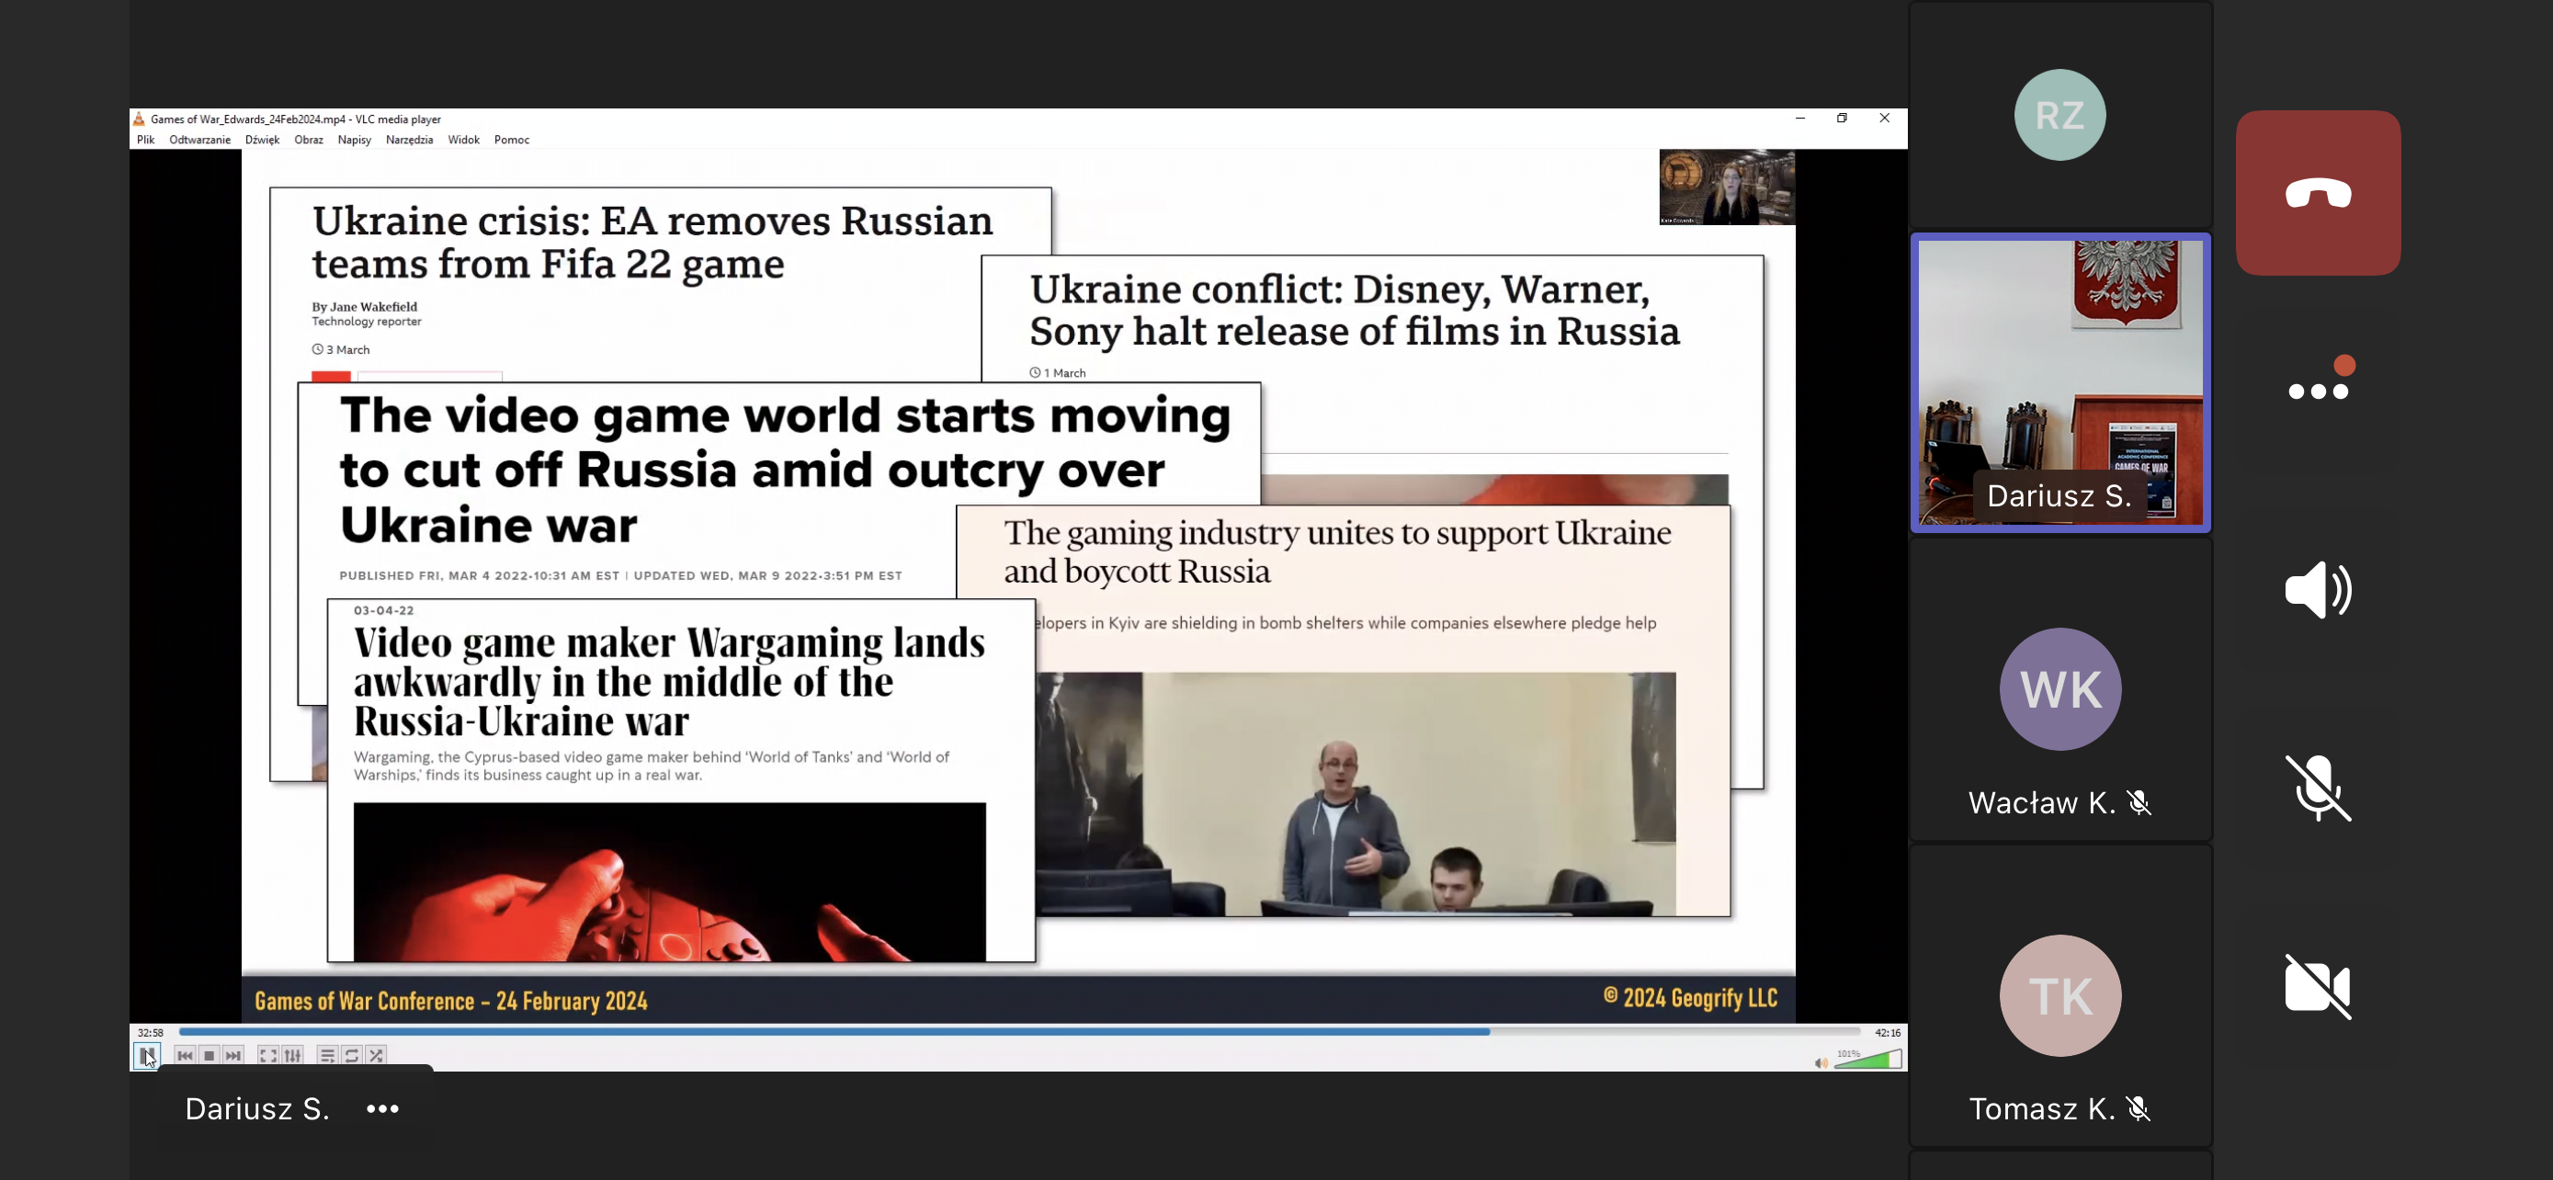Open the Obraz menu
The width and height of the screenshot is (2553, 1180).
click(x=309, y=140)
